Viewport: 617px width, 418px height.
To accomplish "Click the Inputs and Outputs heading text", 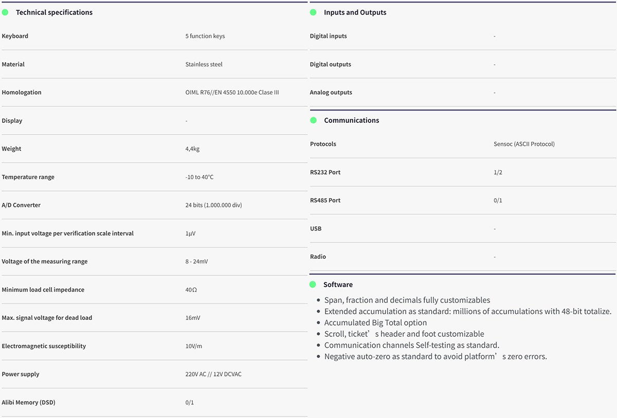I will pos(355,12).
